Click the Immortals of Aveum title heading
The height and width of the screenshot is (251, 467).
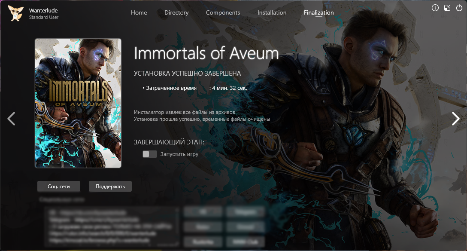206,53
